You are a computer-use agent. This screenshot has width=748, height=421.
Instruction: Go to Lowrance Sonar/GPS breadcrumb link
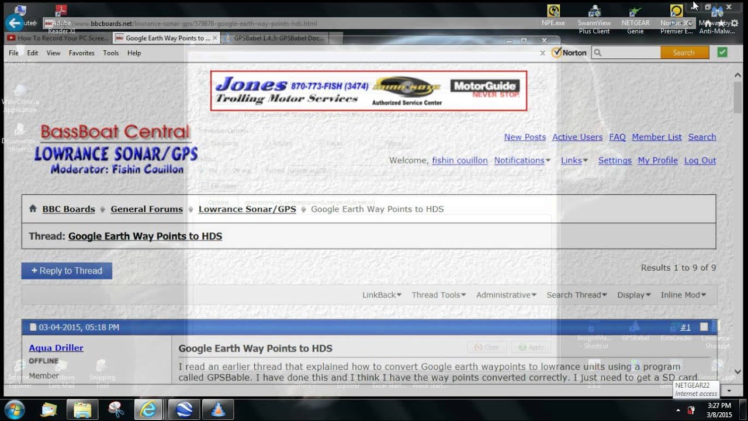[x=247, y=209]
